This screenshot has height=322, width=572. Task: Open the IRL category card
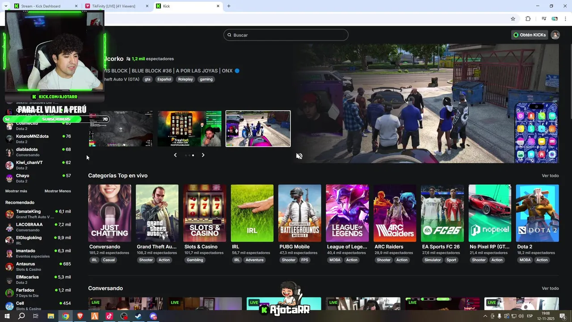click(252, 213)
